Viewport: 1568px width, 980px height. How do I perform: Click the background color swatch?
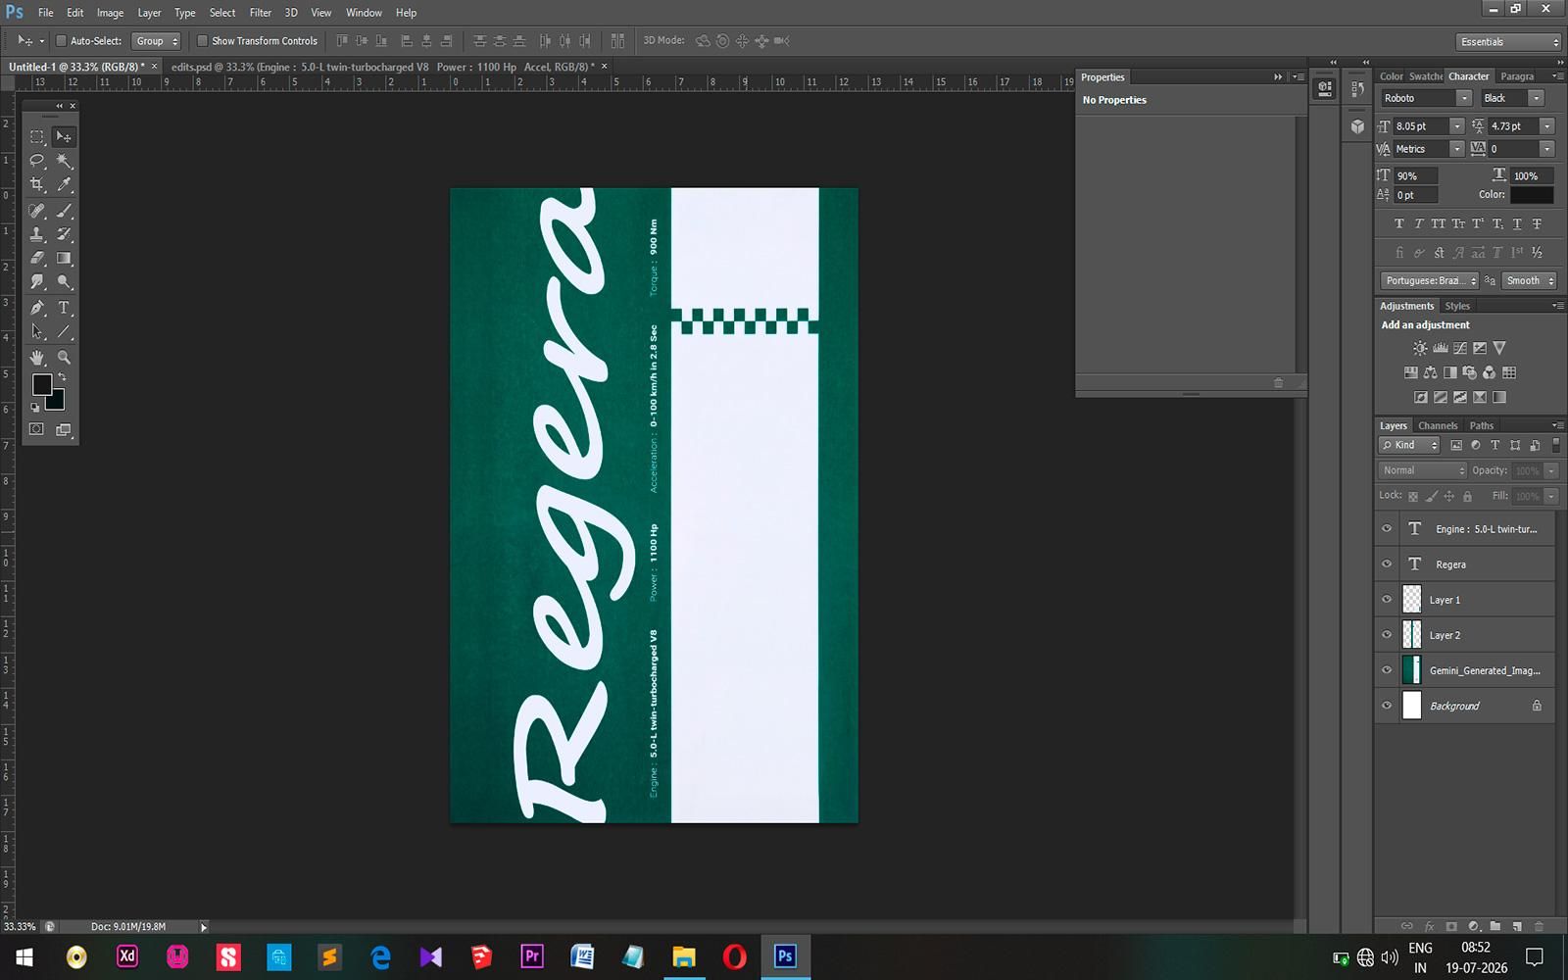[57, 401]
